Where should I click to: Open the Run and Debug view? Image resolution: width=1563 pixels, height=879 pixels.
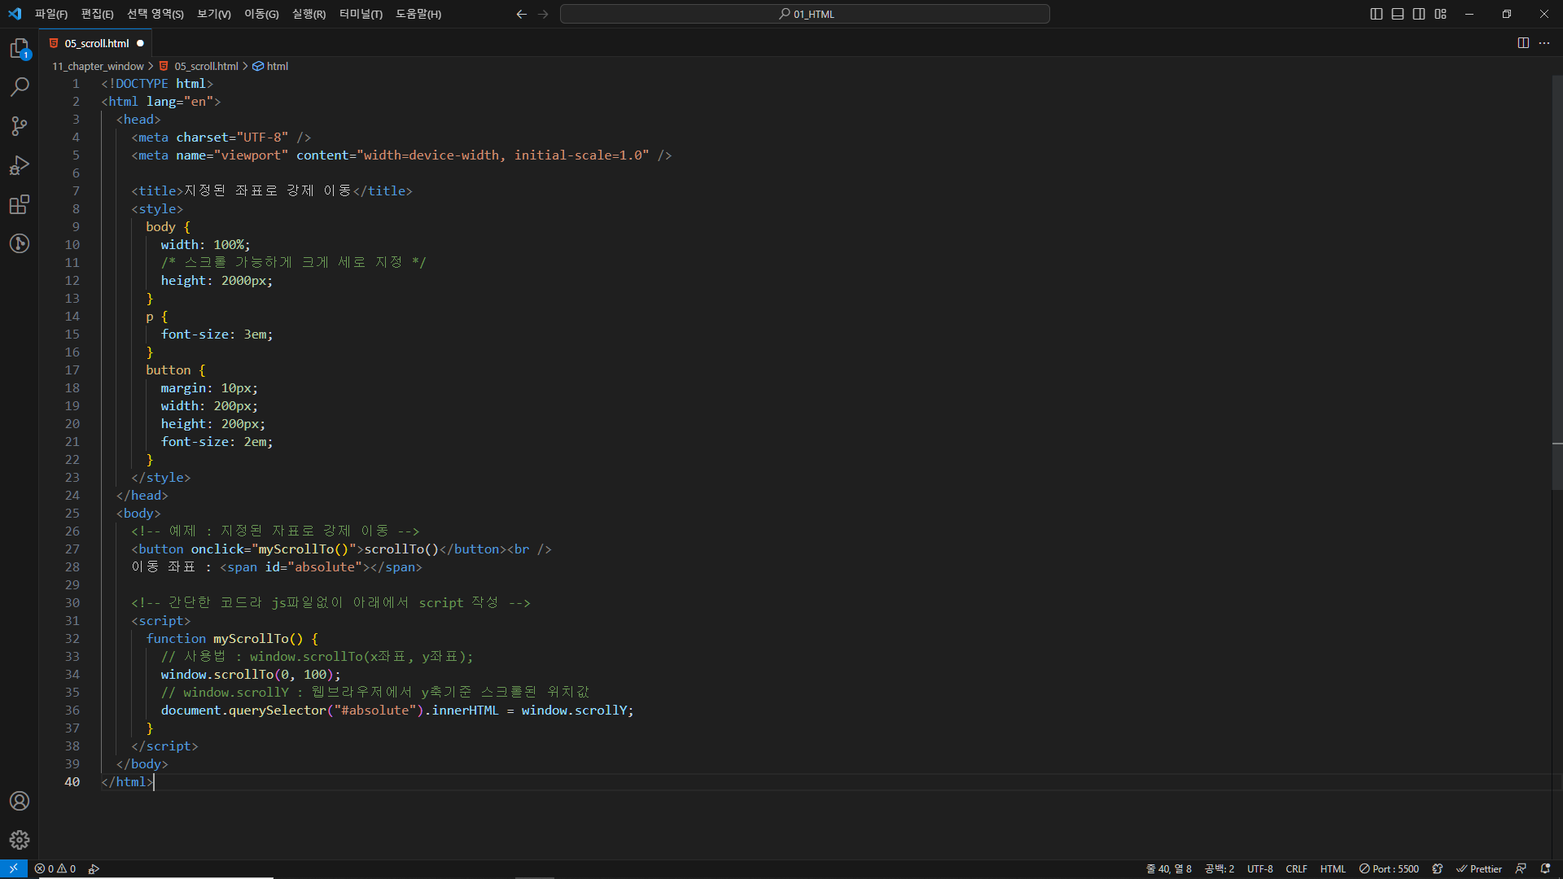click(x=20, y=165)
